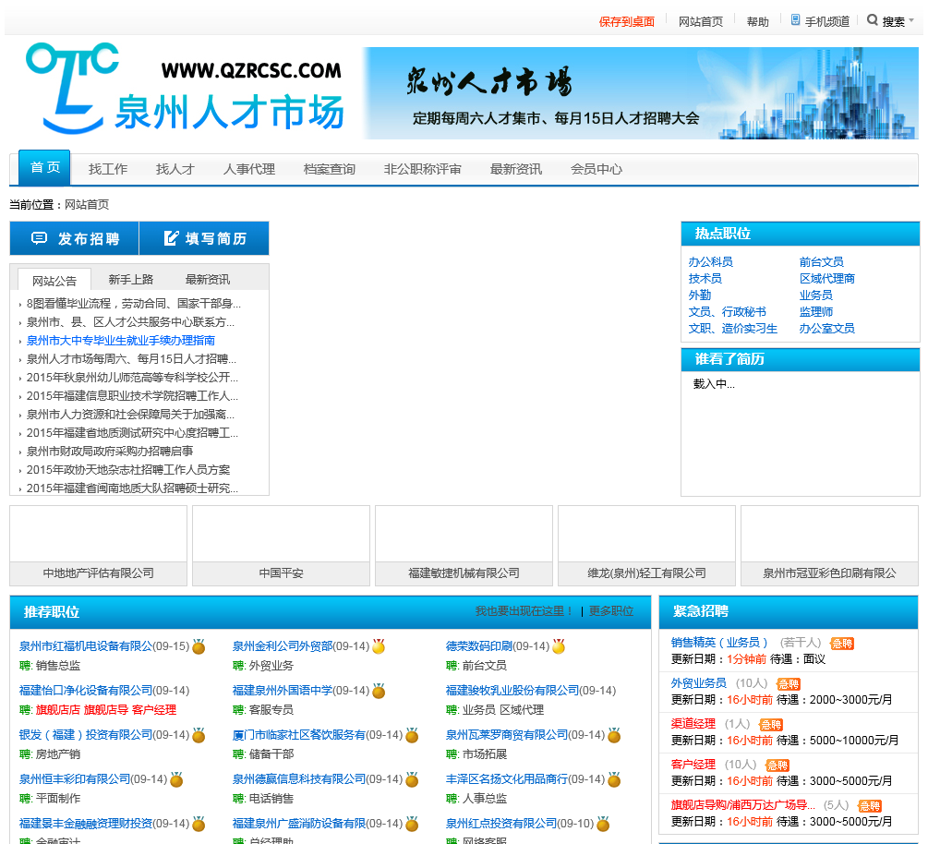The height and width of the screenshot is (844, 928).
Task: Switch to the 网站公告 tab
Action: tap(54, 281)
